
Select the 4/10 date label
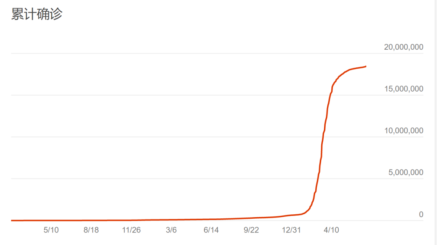[x=331, y=230]
